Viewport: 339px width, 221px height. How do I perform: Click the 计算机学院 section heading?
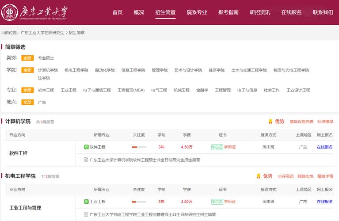(x=18, y=121)
